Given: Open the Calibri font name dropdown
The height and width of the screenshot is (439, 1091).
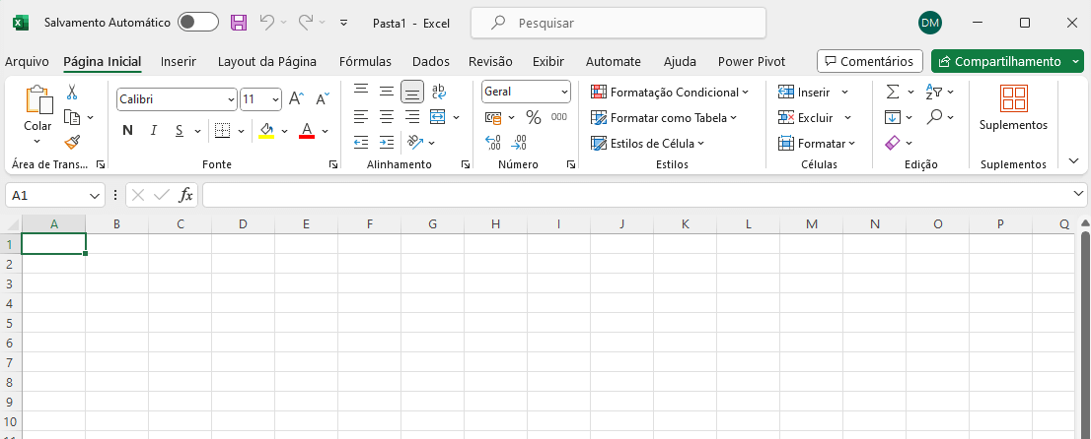Looking at the screenshot, I should coord(232,100).
